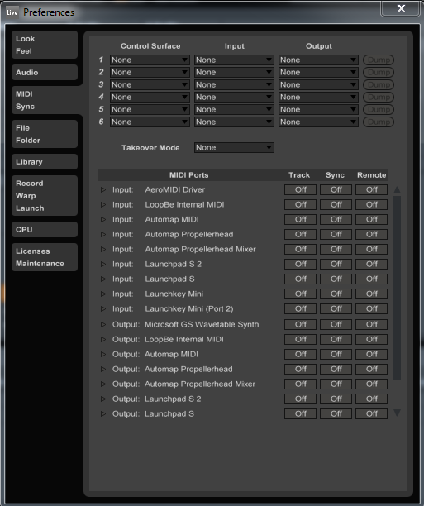Select the MIDI Sync tab

coord(45,100)
